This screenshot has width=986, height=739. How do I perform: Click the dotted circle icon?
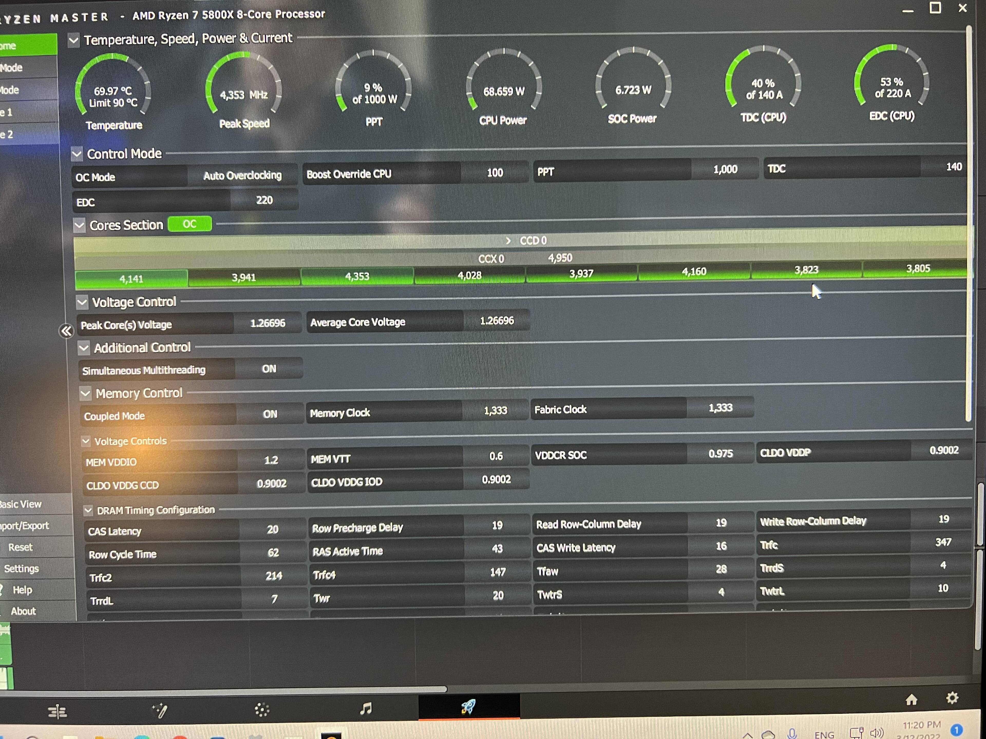pos(262,709)
